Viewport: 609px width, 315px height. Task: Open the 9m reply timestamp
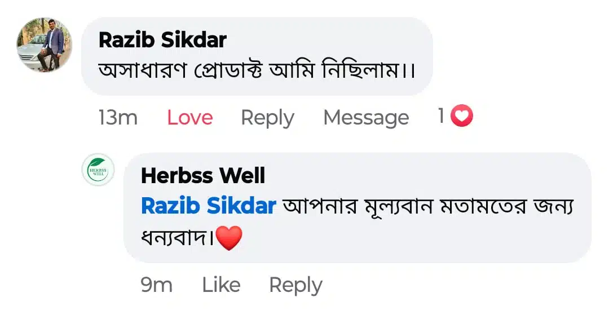tap(157, 285)
